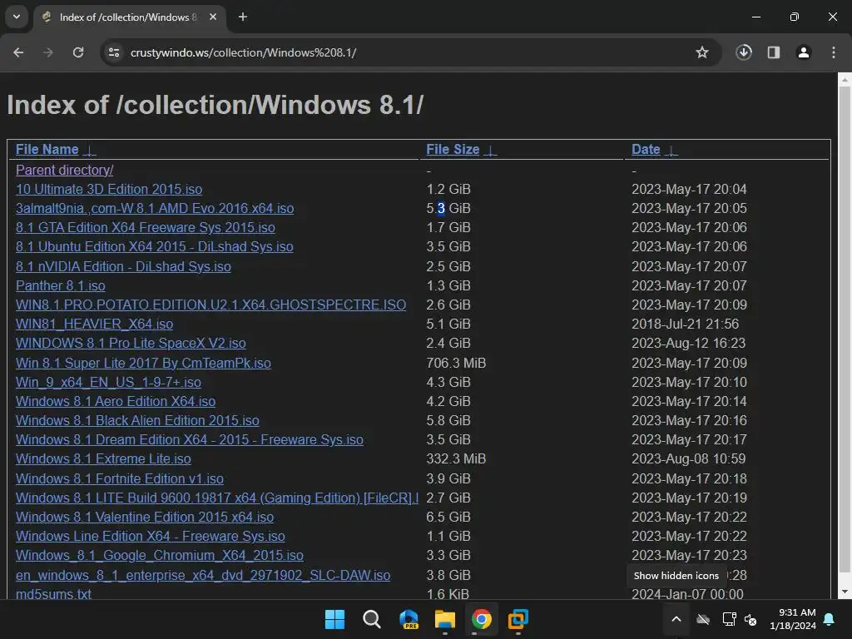Download Windows Line Edition X64 Freeware Sys
This screenshot has width=852, height=639.
coord(150,536)
